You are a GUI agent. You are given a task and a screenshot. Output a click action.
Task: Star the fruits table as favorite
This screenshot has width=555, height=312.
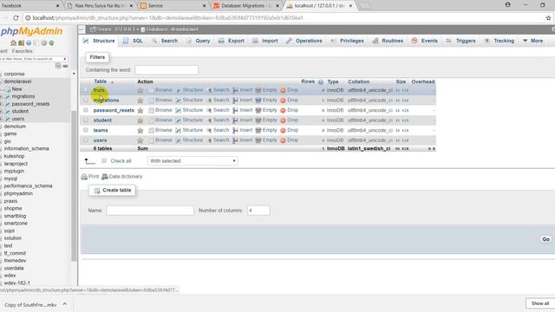pos(140,90)
